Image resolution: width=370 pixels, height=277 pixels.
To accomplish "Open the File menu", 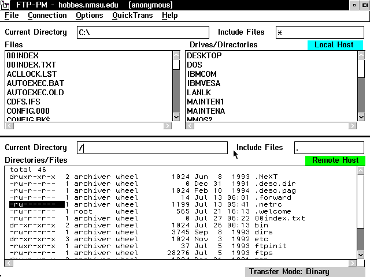I will (12, 16).
